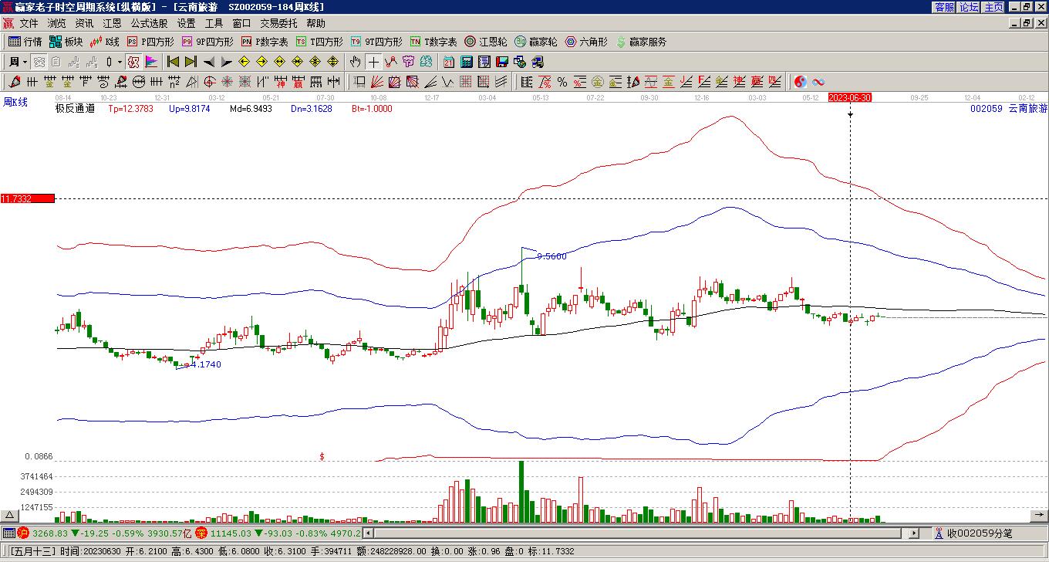Viewport: 1049px width, 562px height.
Task: Click the circled-lines drawing tool icon
Action: click(139, 82)
